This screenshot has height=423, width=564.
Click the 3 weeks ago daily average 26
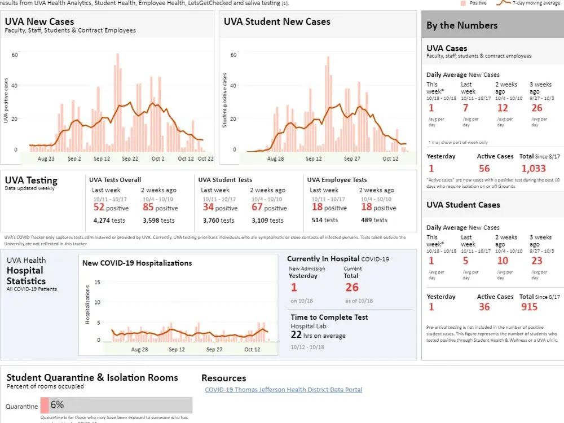(536, 108)
